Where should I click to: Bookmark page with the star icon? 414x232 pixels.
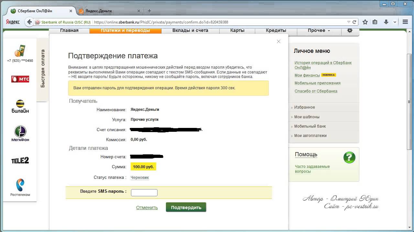(x=365, y=22)
